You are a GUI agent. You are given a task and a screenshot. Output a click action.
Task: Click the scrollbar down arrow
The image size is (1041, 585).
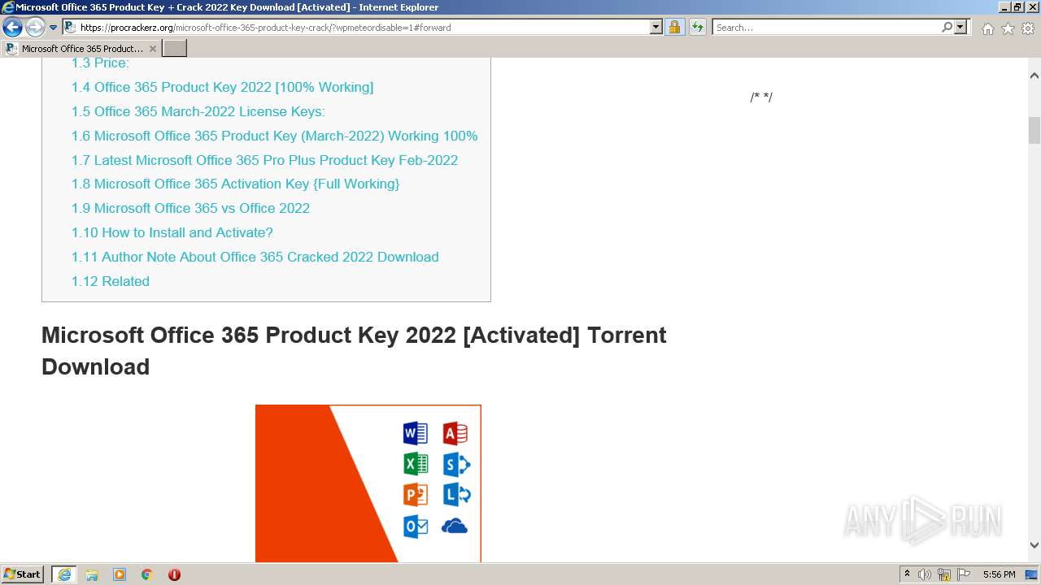[x=1034, y=545]
